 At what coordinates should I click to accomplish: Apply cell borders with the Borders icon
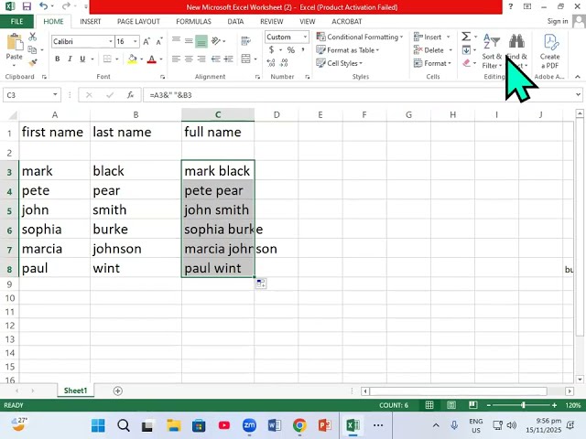tap(107, 59)
